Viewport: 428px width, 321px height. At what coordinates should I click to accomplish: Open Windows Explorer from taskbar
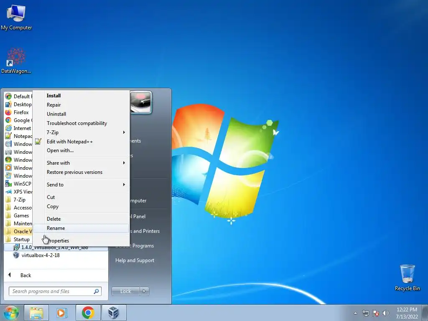[36, 313]
